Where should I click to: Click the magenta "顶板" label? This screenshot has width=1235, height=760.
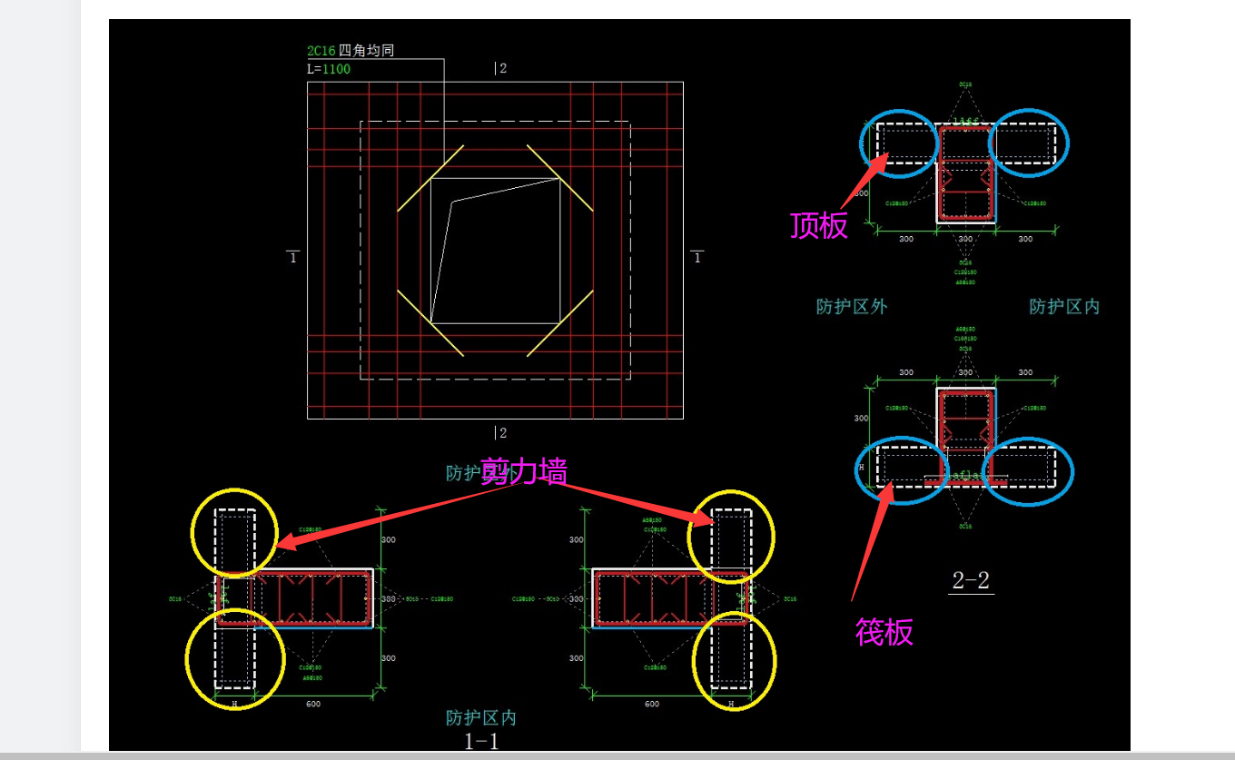tap(819, 225)
